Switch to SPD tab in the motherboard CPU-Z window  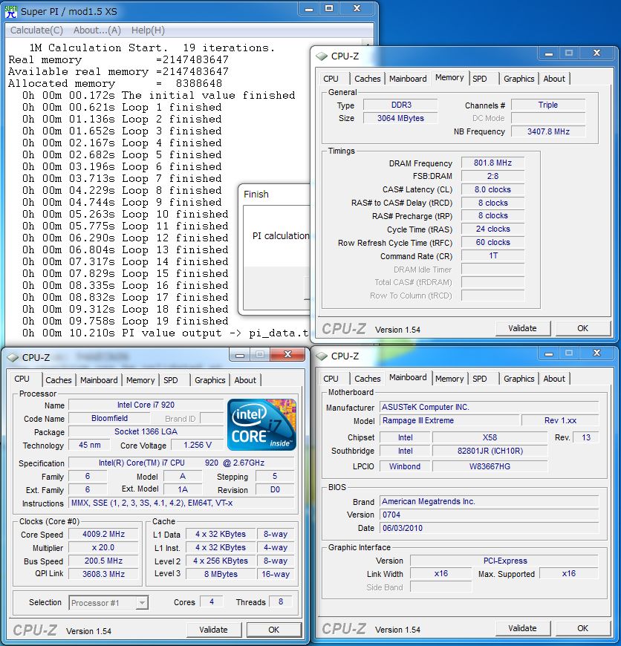pyautogui.click(x=480, y=379)
